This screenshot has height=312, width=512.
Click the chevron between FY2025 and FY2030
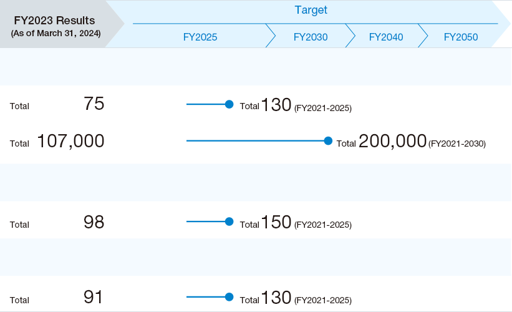click(271, 36)
